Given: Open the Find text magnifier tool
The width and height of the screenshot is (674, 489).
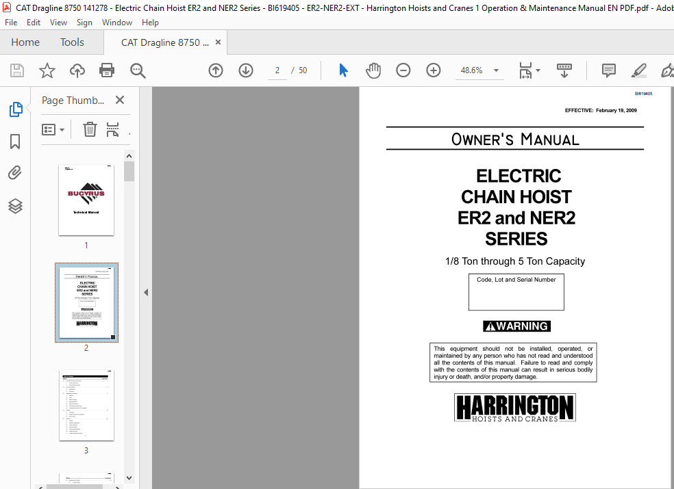Looking at the screenshot, I should [x=138, y=70].
